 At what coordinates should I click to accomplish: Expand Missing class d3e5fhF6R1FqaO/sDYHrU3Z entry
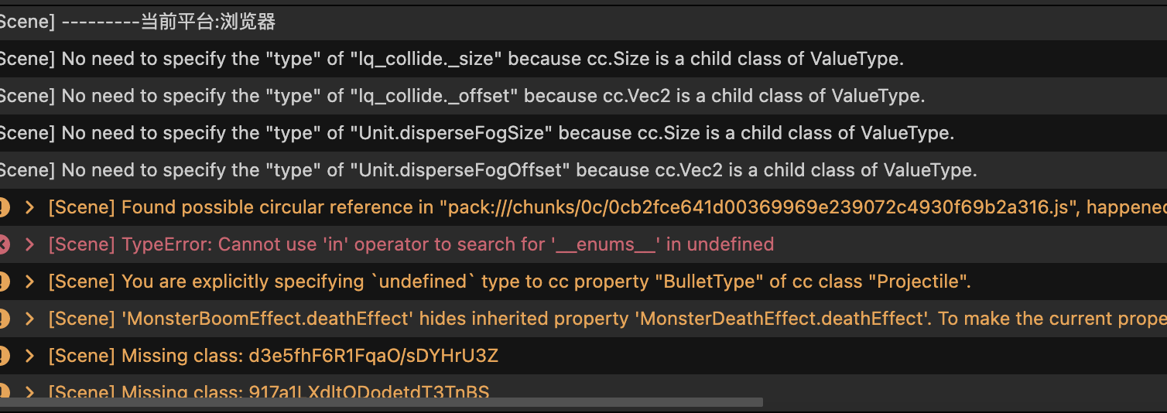(x=30, y=356)
